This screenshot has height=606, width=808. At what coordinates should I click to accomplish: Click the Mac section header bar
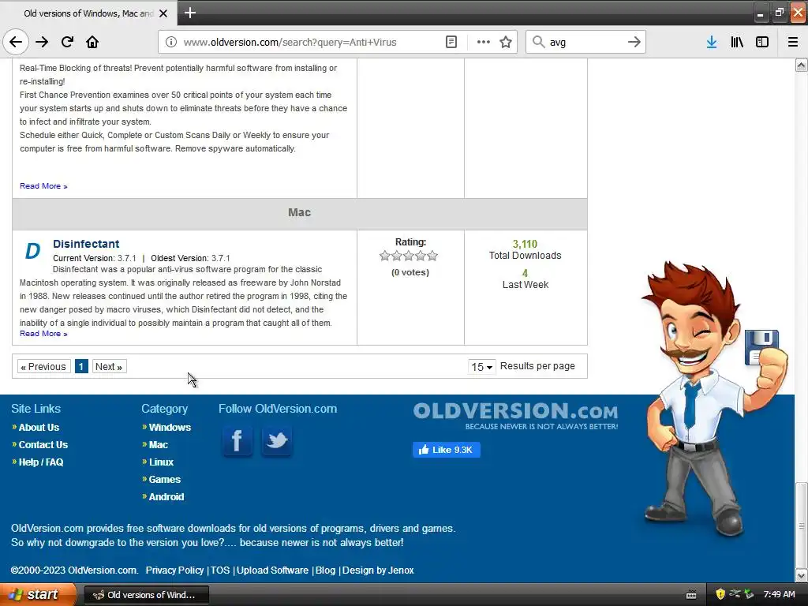pos(299,213)
